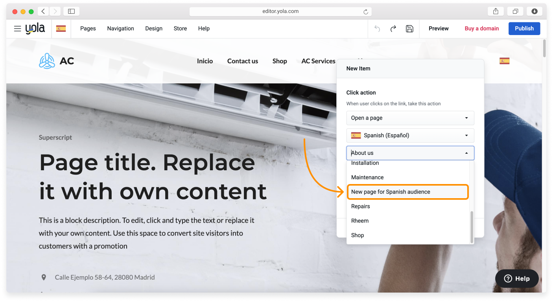Click the Safari share icon
The height and width of the screenshot is (302, 553).
(x=496, y=11)
